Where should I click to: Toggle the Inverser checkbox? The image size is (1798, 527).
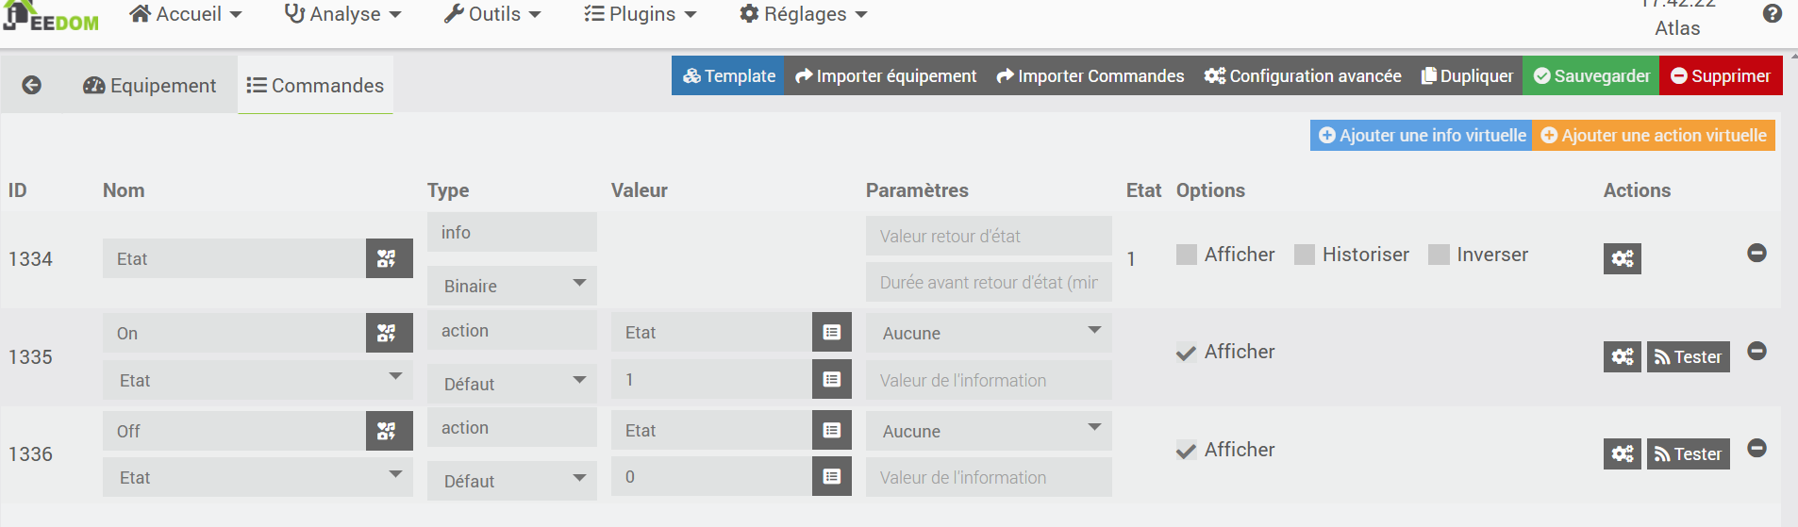pos(1439,255)
